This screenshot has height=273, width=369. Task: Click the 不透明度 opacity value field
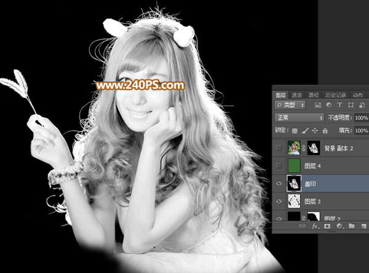[362, 117]
